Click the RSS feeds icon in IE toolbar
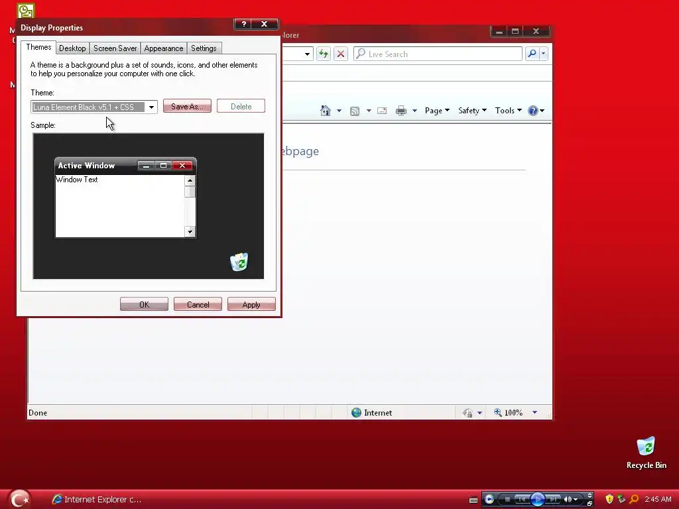Screen dimensions: 679x509 [x=355, y=111]
